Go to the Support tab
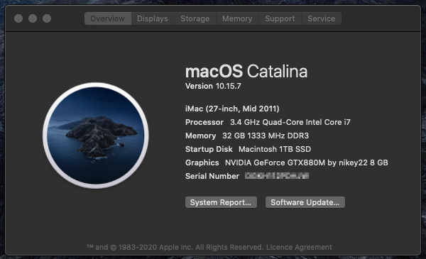 [280, 18]
